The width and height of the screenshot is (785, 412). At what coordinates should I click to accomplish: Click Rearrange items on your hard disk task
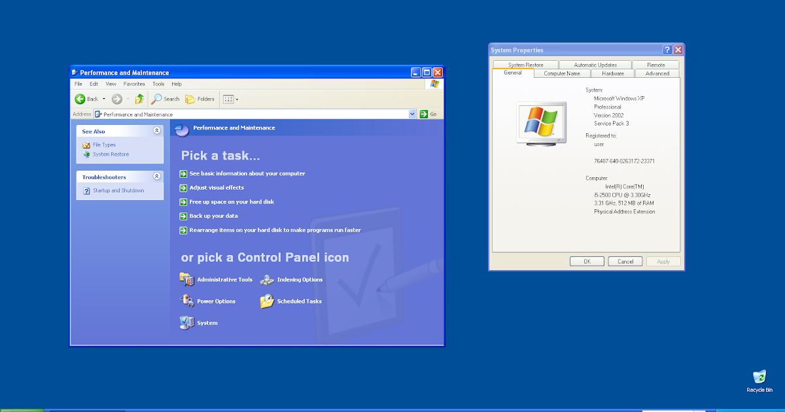pyautogui.click(x=275, y=230)
